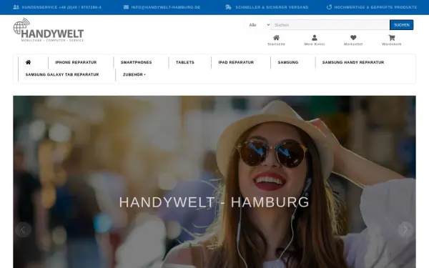Click Warenkorb label
The height and width of the screenshot is (268, 429).
[392, 44]
